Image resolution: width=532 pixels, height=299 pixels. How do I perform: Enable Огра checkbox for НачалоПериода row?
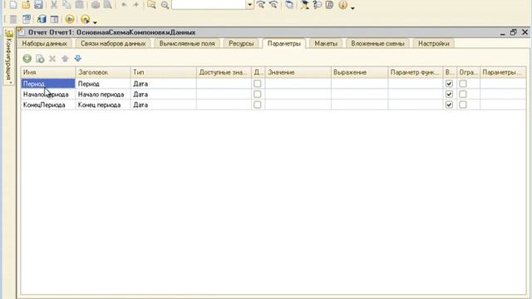click(463, 94)
